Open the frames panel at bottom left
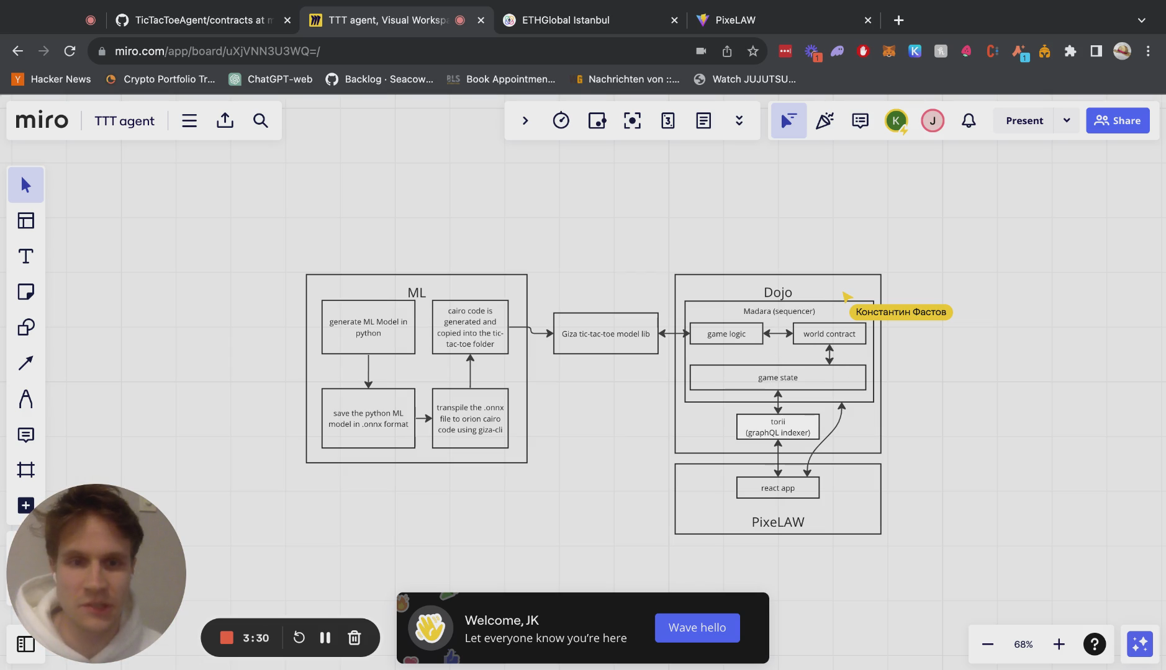1166x670 pixels. point(25,644)
